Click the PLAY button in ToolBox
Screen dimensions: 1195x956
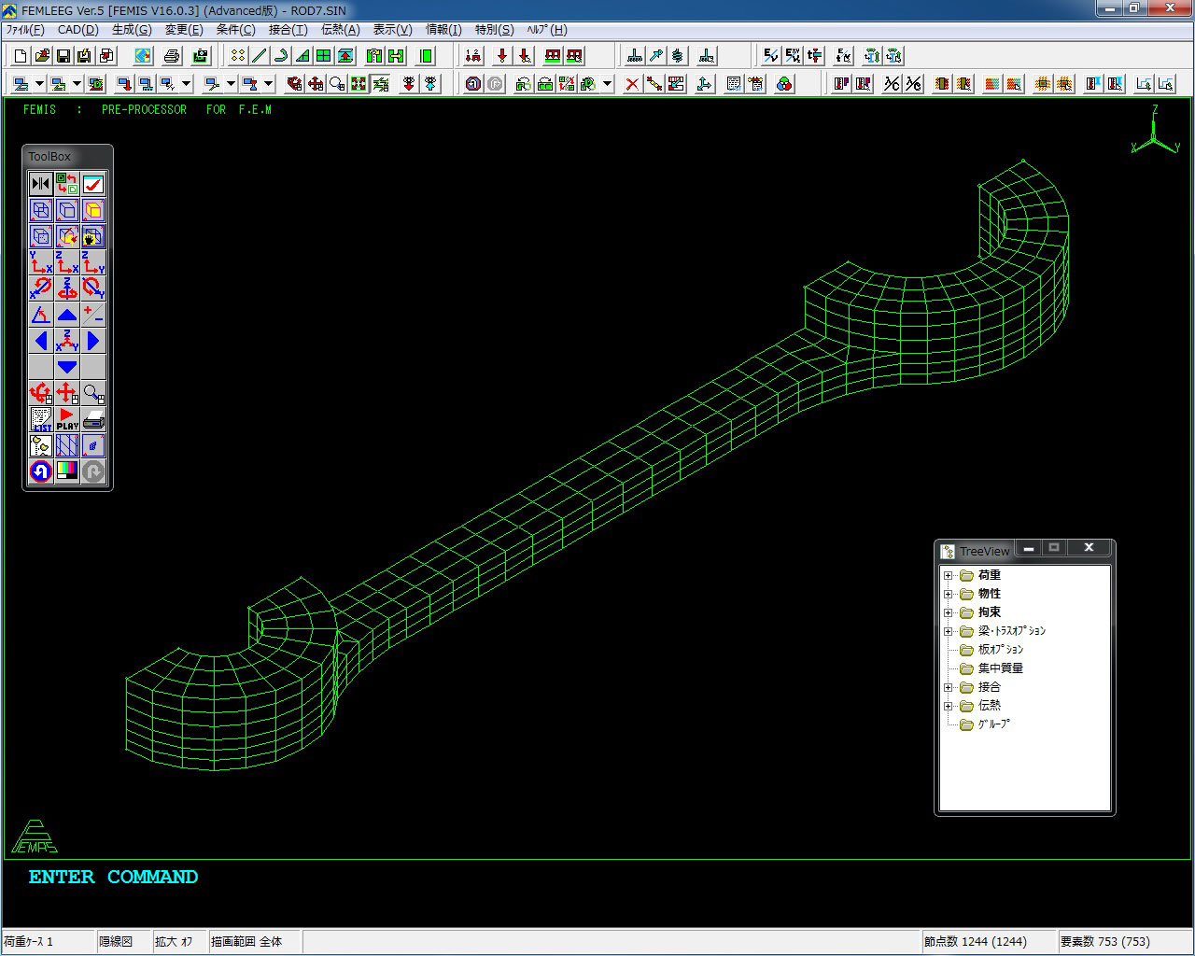click(x=67, y=419)
